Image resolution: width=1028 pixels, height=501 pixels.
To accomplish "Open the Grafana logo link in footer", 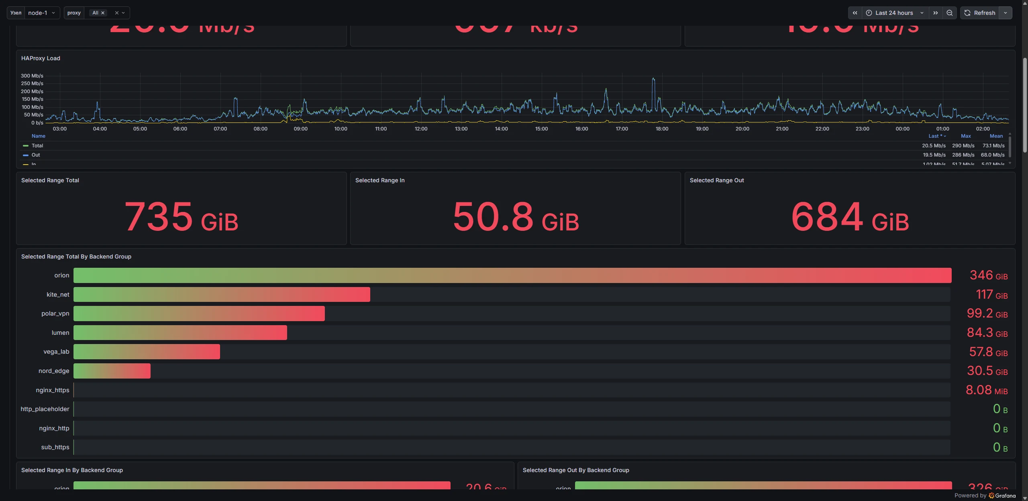I will pyautogui.click(x=1002, y=496).
